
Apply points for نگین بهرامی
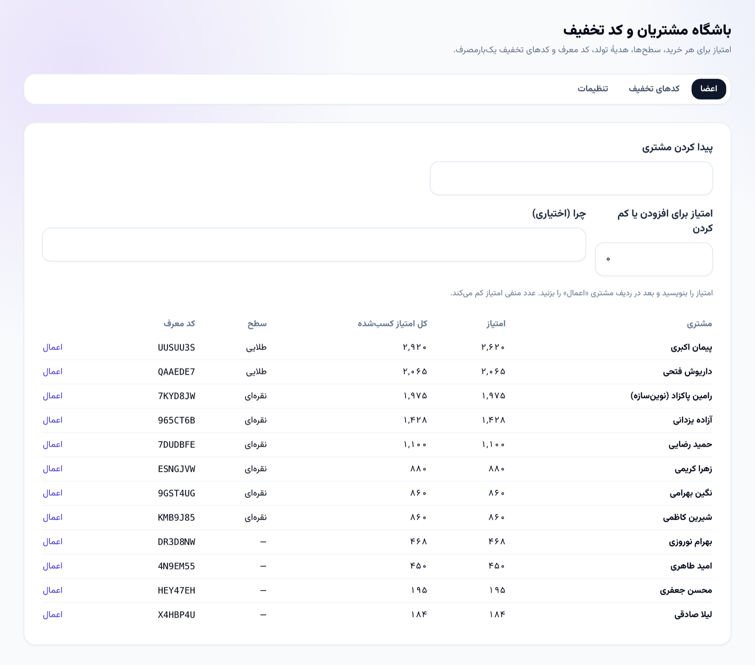tap(52, 493)
